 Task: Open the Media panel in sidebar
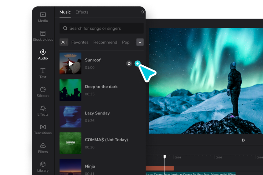point(43,17)
